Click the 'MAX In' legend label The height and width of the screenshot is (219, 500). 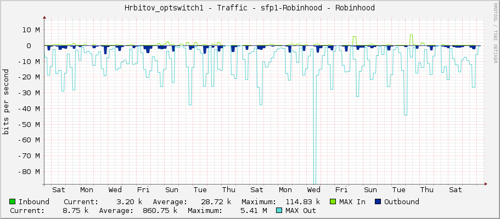point(352,201)
